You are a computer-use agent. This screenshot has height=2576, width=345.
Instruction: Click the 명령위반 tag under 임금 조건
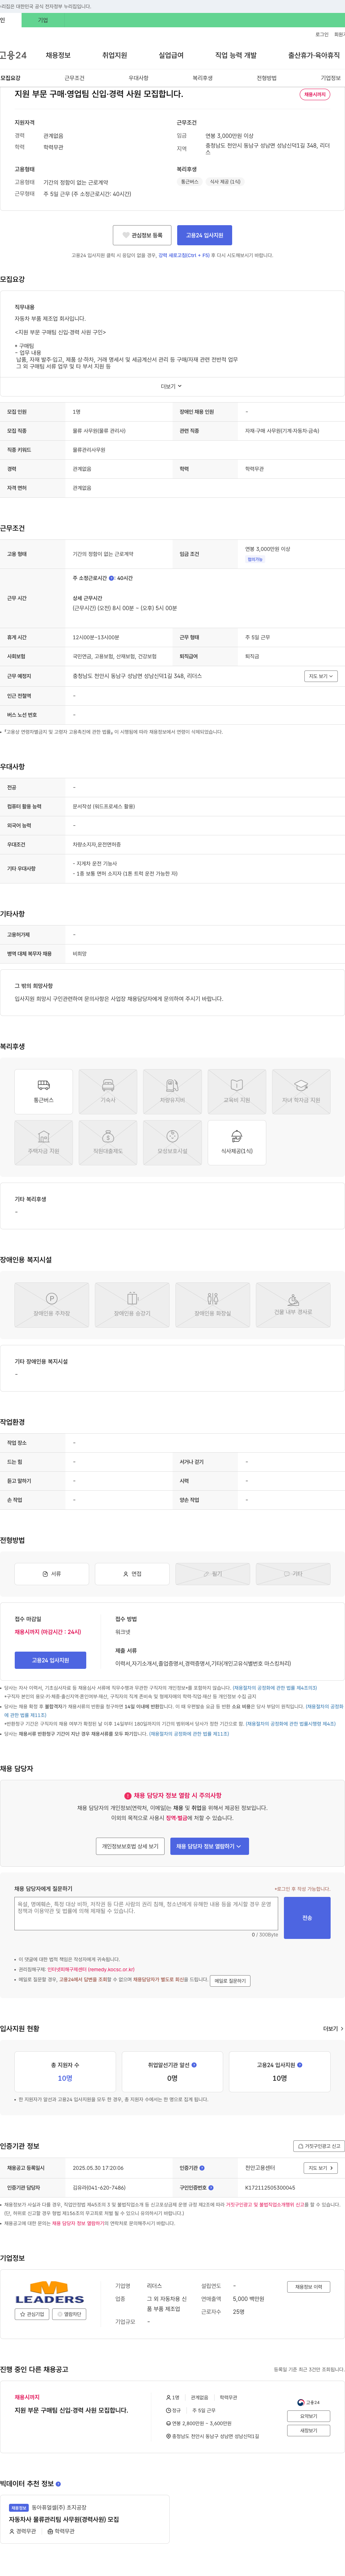255,559
